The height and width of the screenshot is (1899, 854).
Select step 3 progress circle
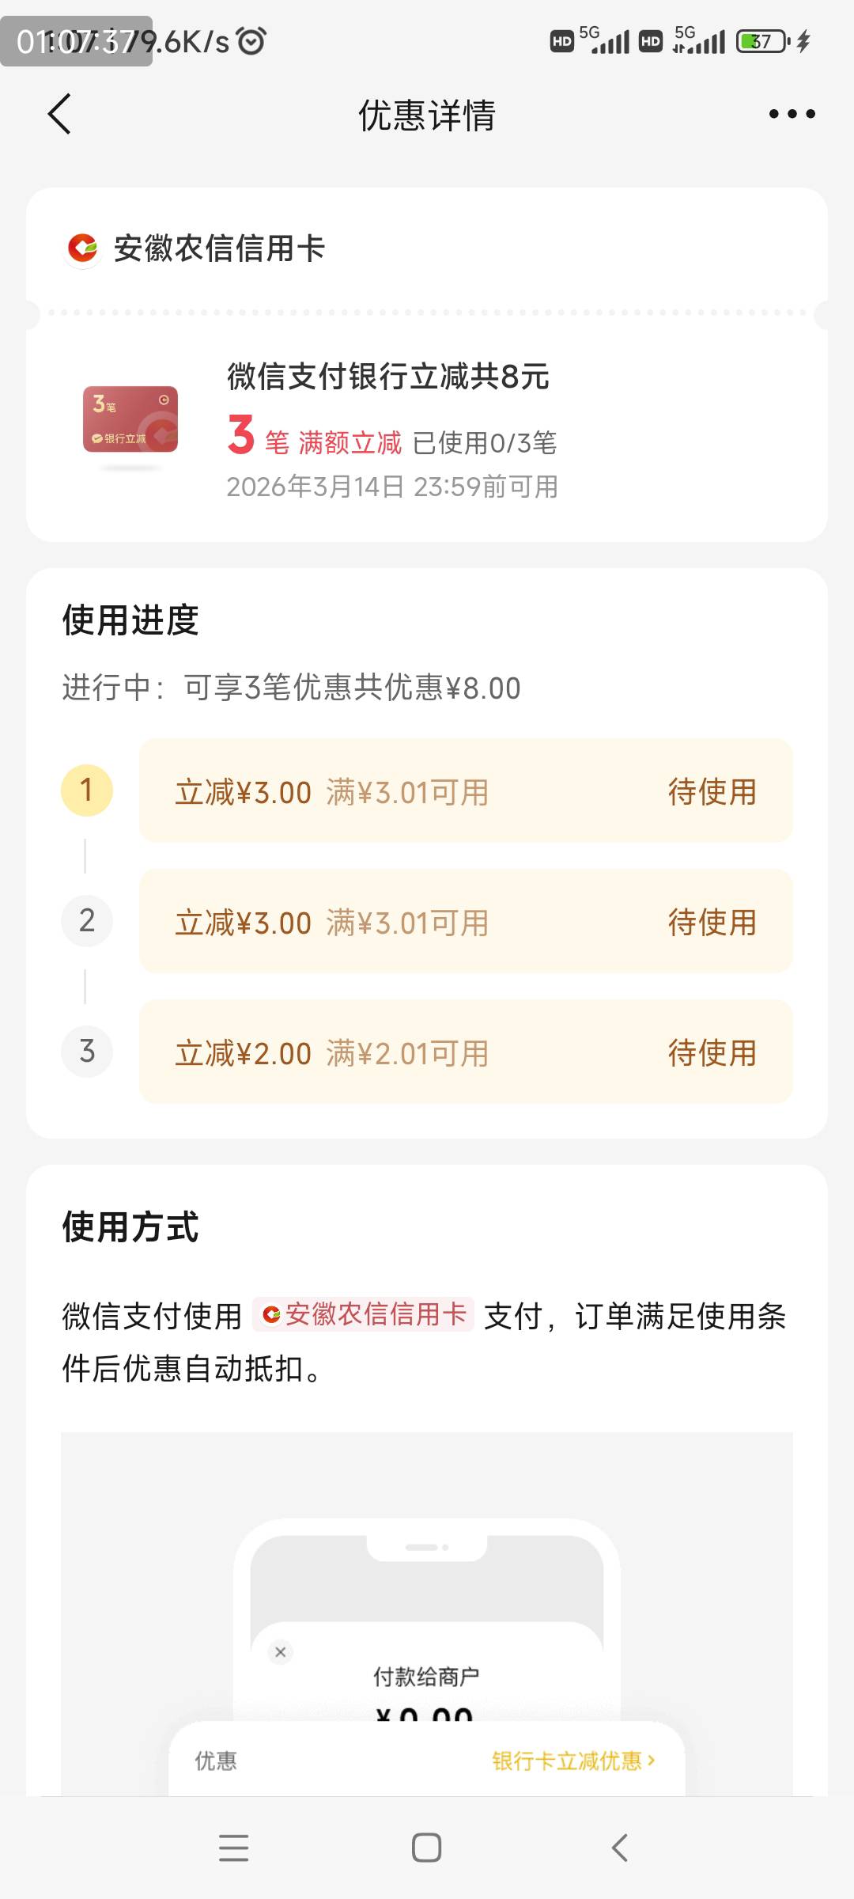pos(87,1052)
